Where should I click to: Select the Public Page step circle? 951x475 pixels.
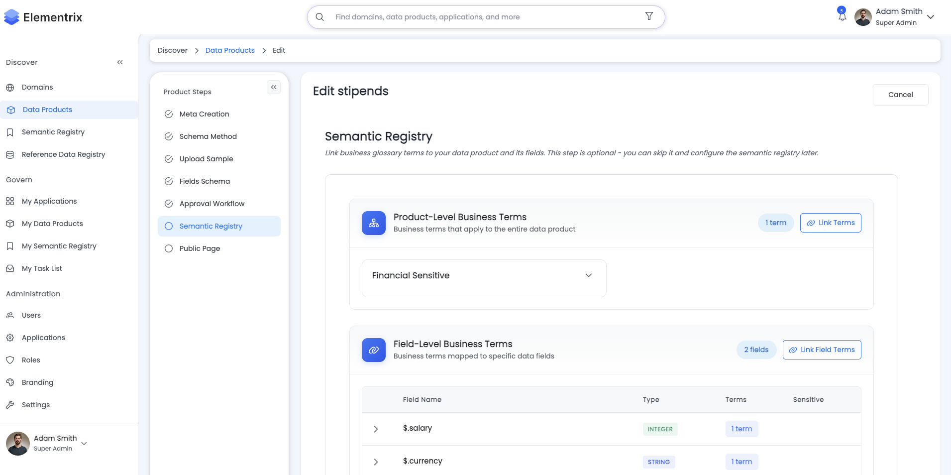(x=169, y=248)
